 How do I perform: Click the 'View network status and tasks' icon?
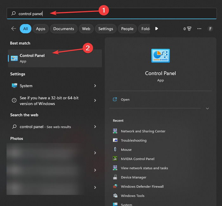point(115,168)
